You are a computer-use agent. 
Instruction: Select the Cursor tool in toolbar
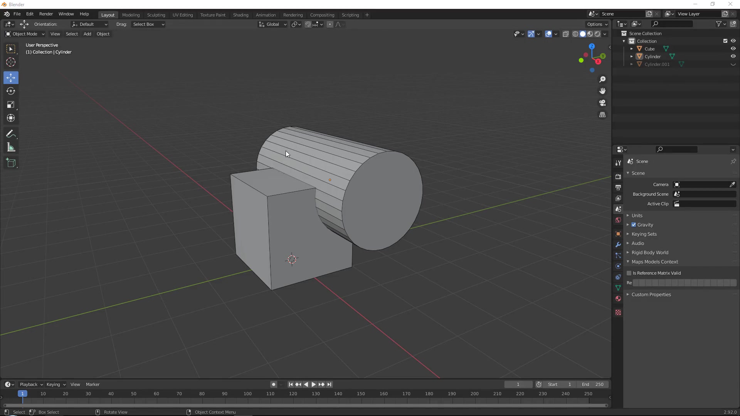11,62
